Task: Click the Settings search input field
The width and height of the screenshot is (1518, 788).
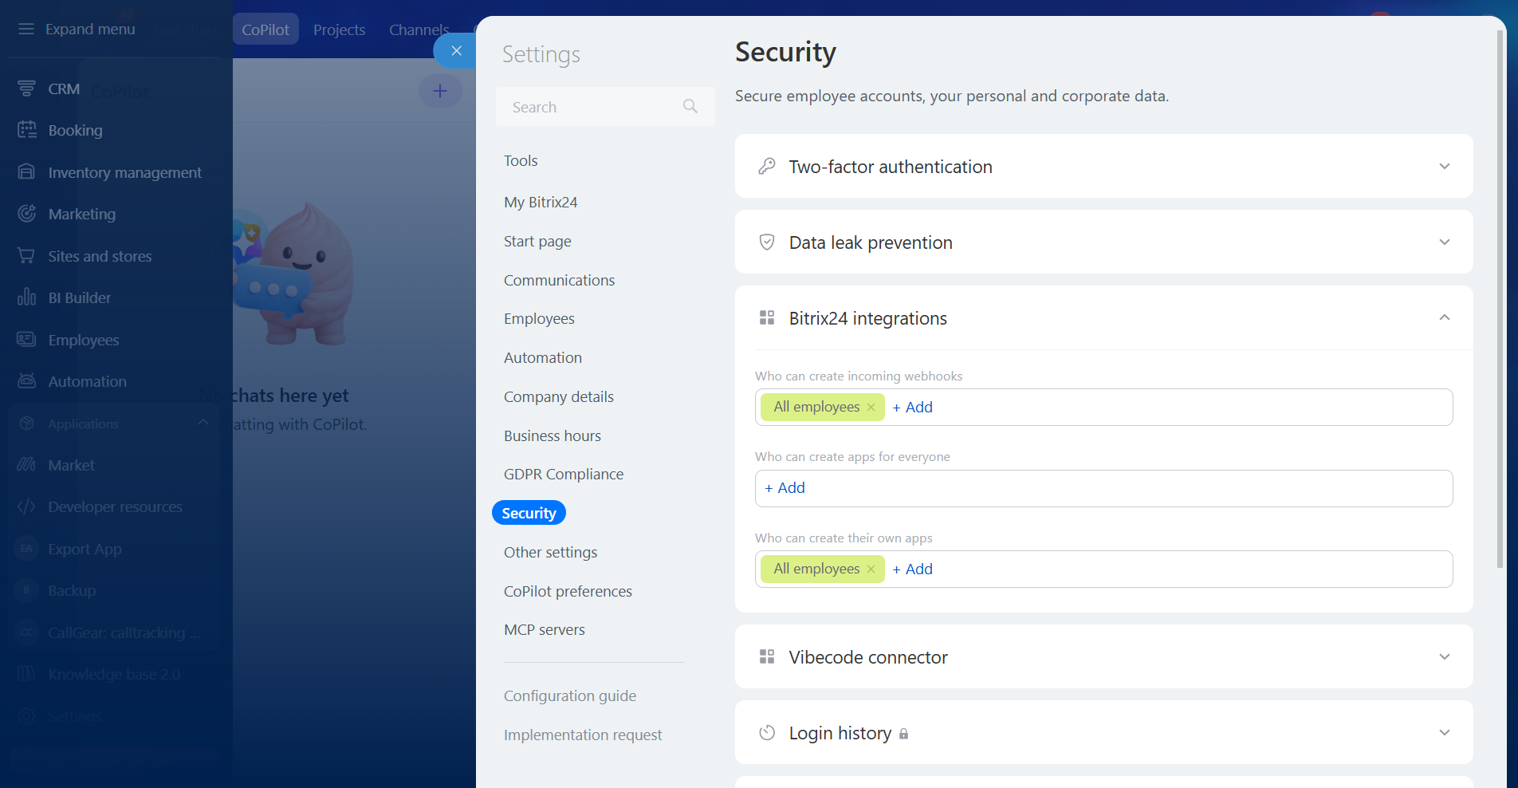Action: [x=604, y=107]
